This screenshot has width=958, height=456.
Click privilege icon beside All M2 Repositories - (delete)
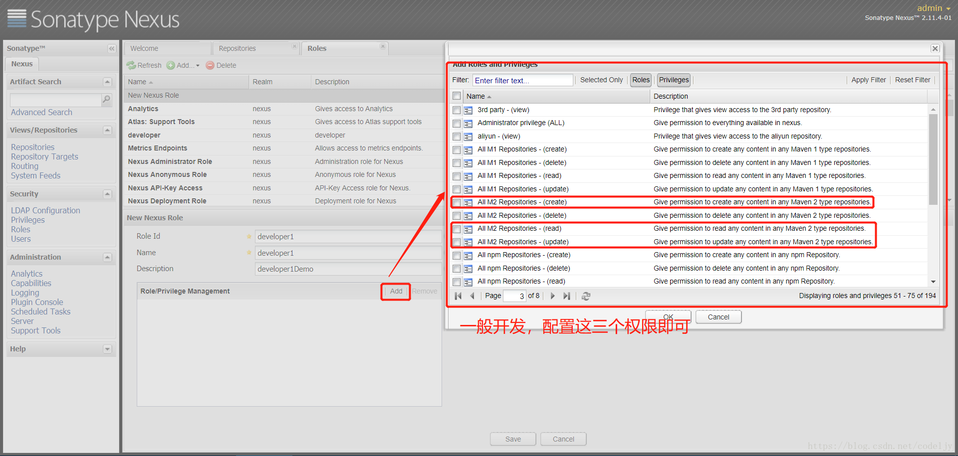(468, 216)
